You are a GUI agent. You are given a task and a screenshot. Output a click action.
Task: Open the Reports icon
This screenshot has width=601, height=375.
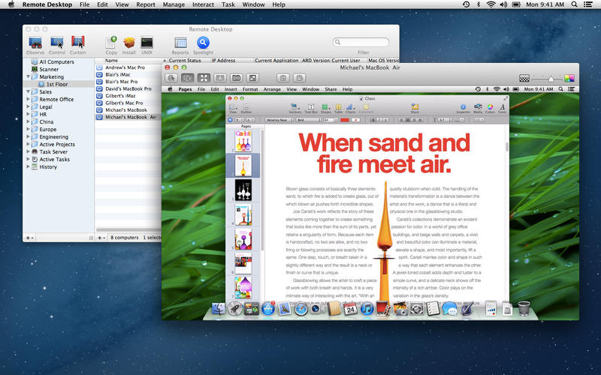(x=180, y=43)
